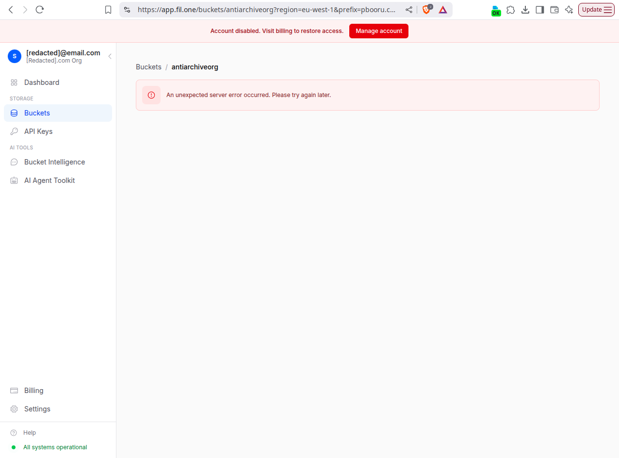Click the Buckets breadcrumb link

pyautogui.click(x=148, y=67)
